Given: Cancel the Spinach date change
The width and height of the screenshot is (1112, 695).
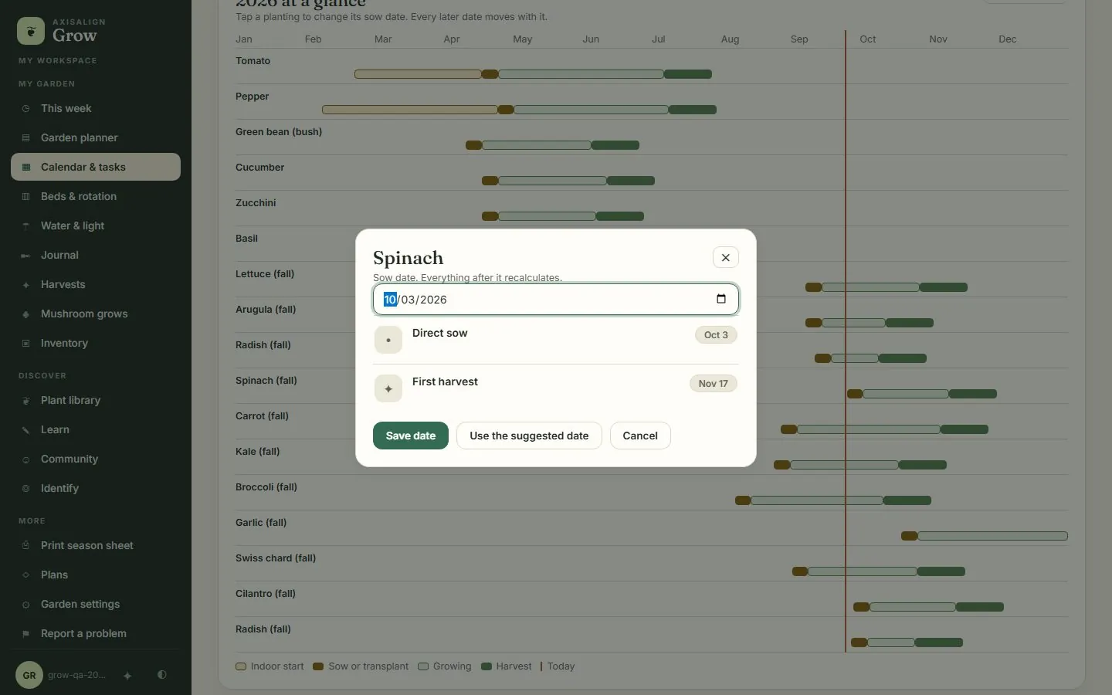Looking at the screenshot, I should (x=640, y=436).
